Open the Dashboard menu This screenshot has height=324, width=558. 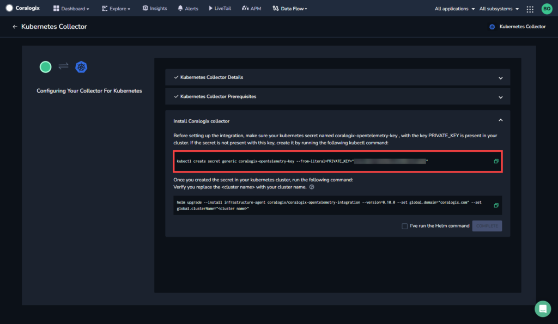click(71, 9)
